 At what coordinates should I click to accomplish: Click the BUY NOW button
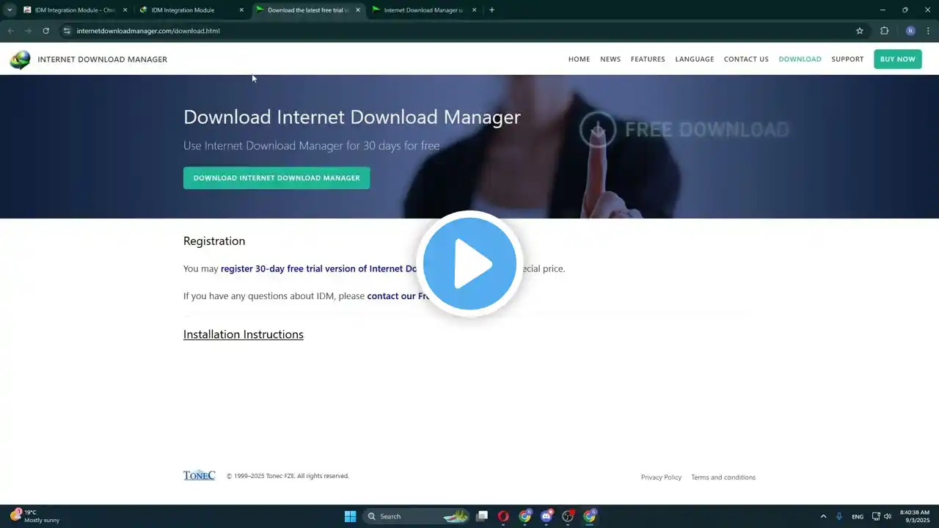click(x=898, y=59)
